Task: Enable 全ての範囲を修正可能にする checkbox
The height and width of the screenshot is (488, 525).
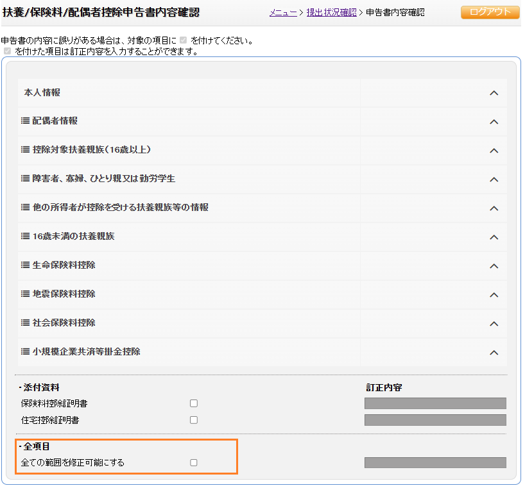Action: pyautogui.click(x=194, y=462)
